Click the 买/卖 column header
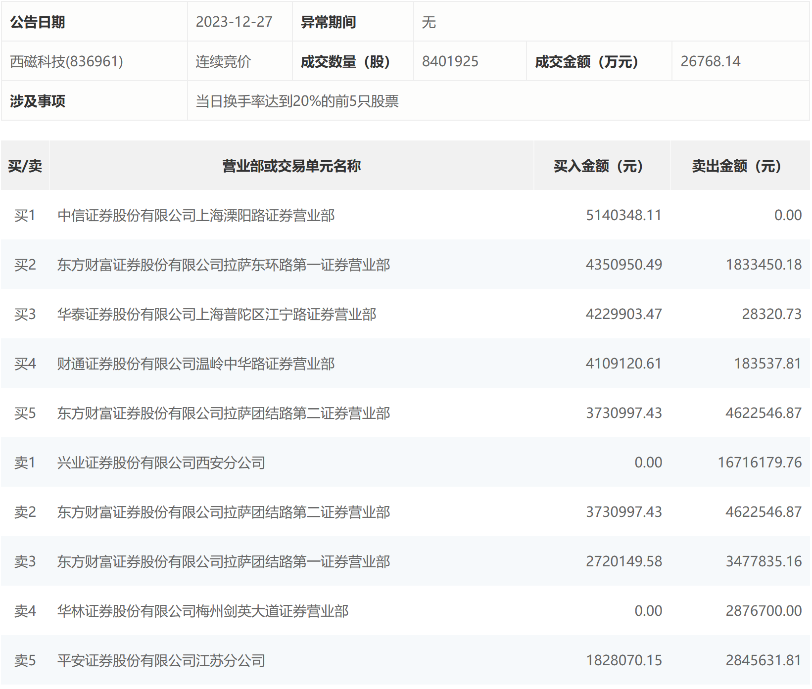The height and width of the screenshot is (689, 812). [25, 166]
